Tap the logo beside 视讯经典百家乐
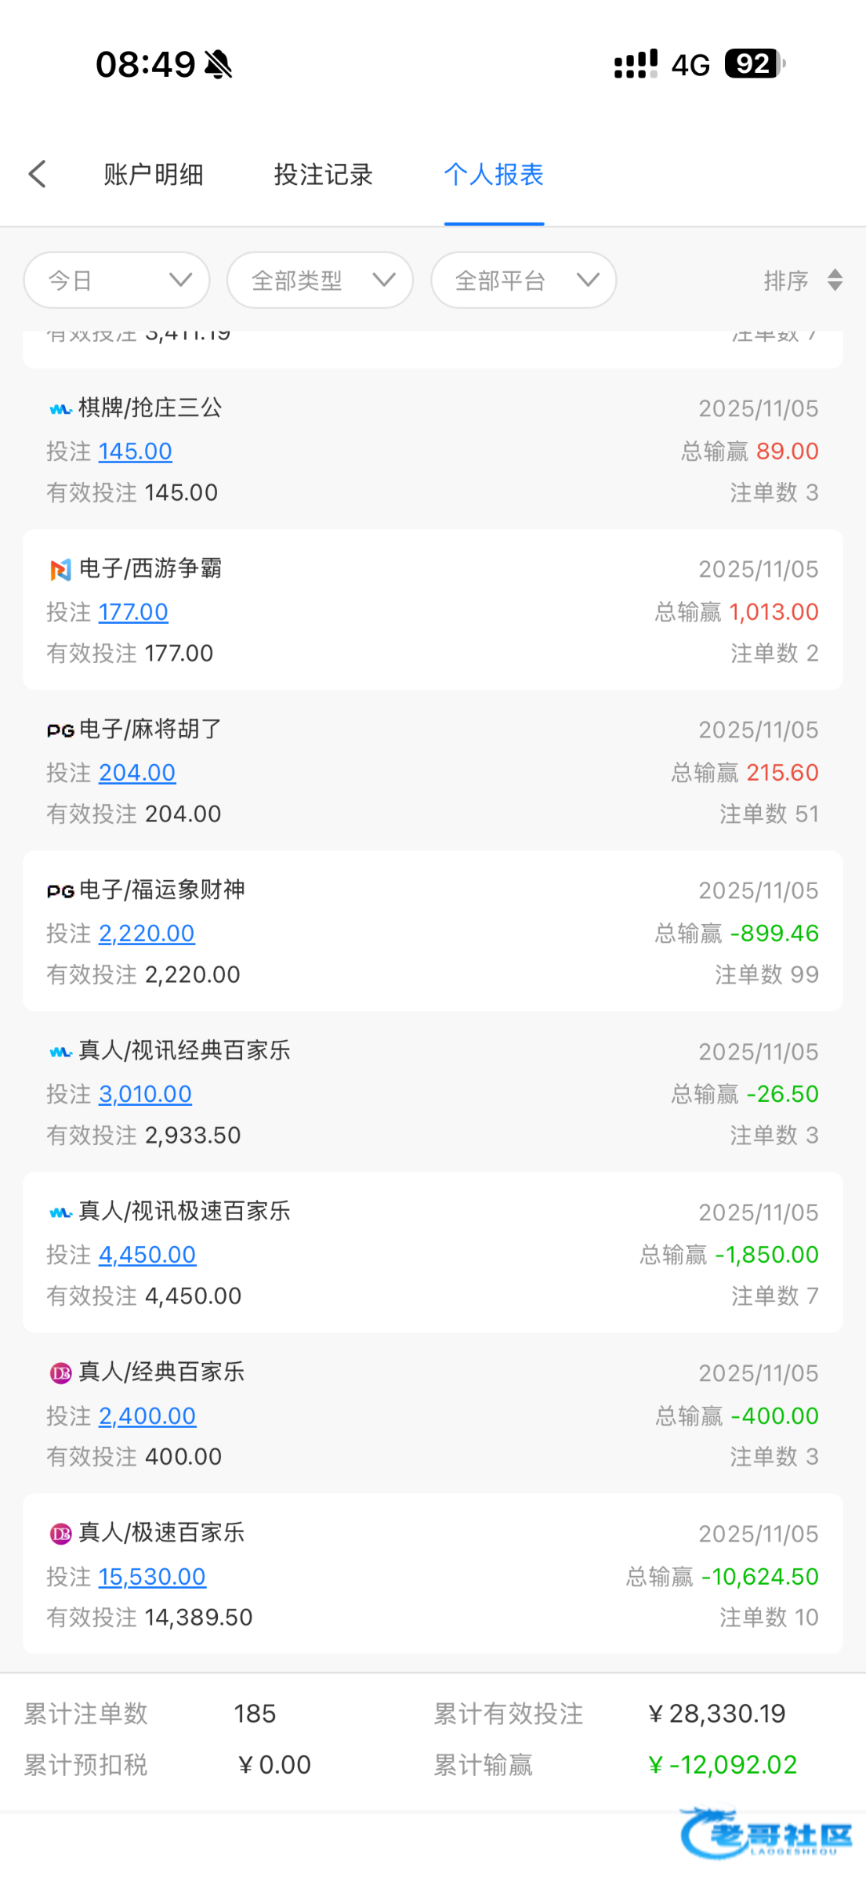This screenshot has height=1881, width=866. click(x=60, y=1052)
